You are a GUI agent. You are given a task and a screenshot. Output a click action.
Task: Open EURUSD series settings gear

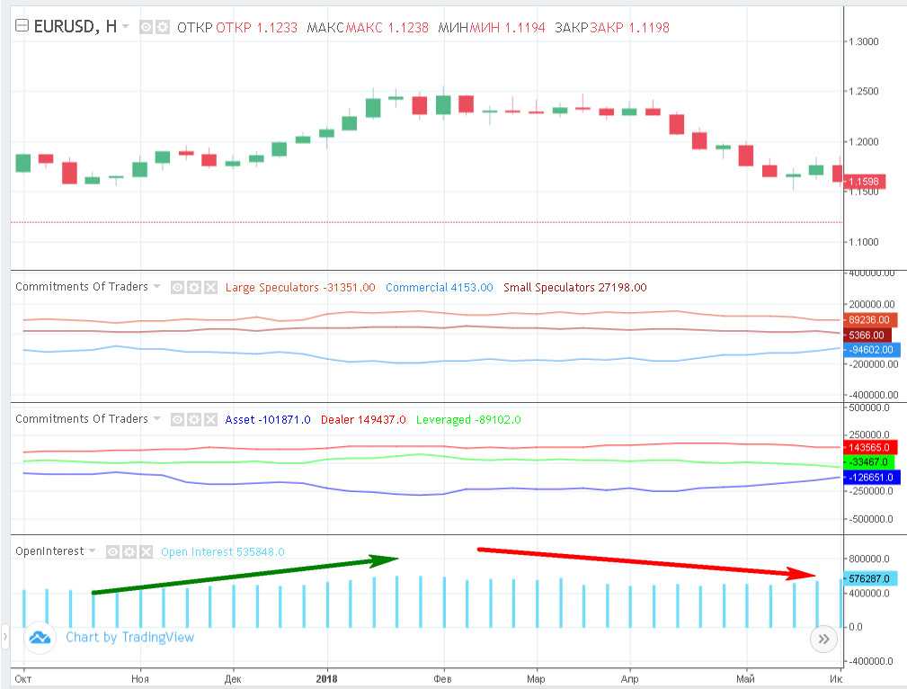click(163, 27)
